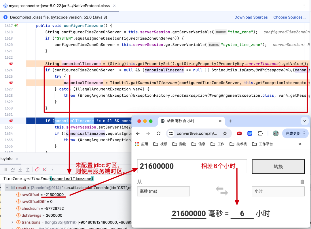Open the 小时 to-unit dropdown
The image size is (311, 229).
tap(278, 191)
